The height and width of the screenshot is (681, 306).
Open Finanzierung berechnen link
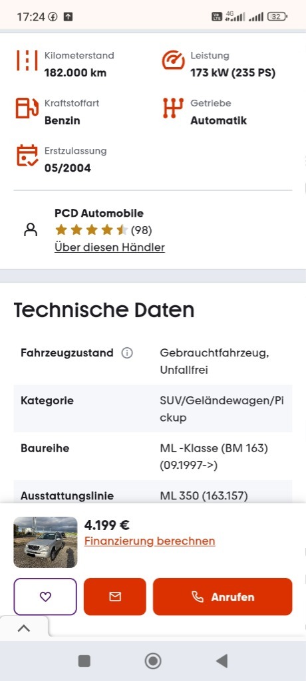150,541
